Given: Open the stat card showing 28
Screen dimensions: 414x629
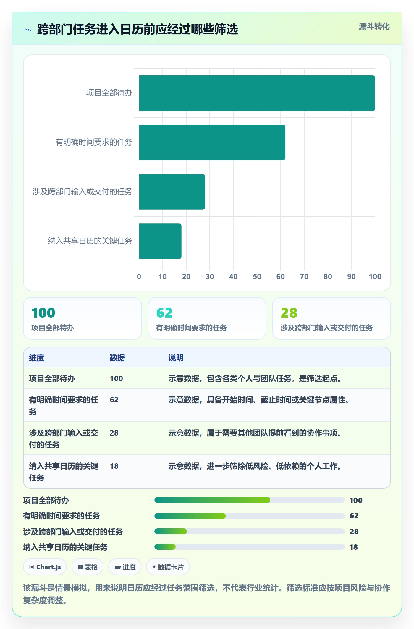Looking at the screenshot, I should coord(331,318).
